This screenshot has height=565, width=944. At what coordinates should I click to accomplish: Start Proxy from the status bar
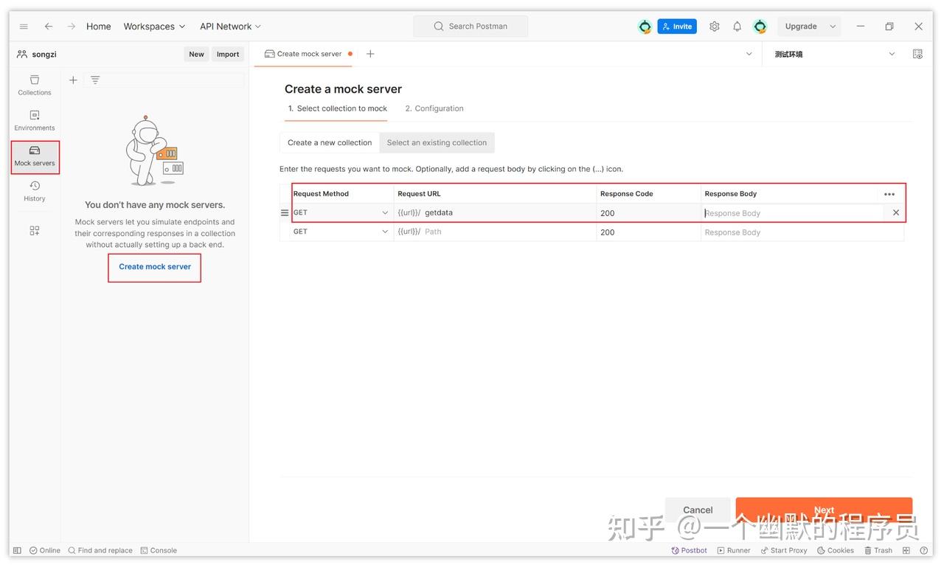pos(784,550)
